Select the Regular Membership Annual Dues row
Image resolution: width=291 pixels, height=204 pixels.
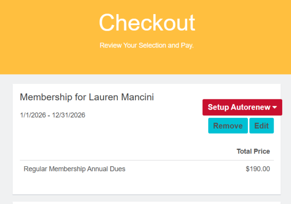75,169
